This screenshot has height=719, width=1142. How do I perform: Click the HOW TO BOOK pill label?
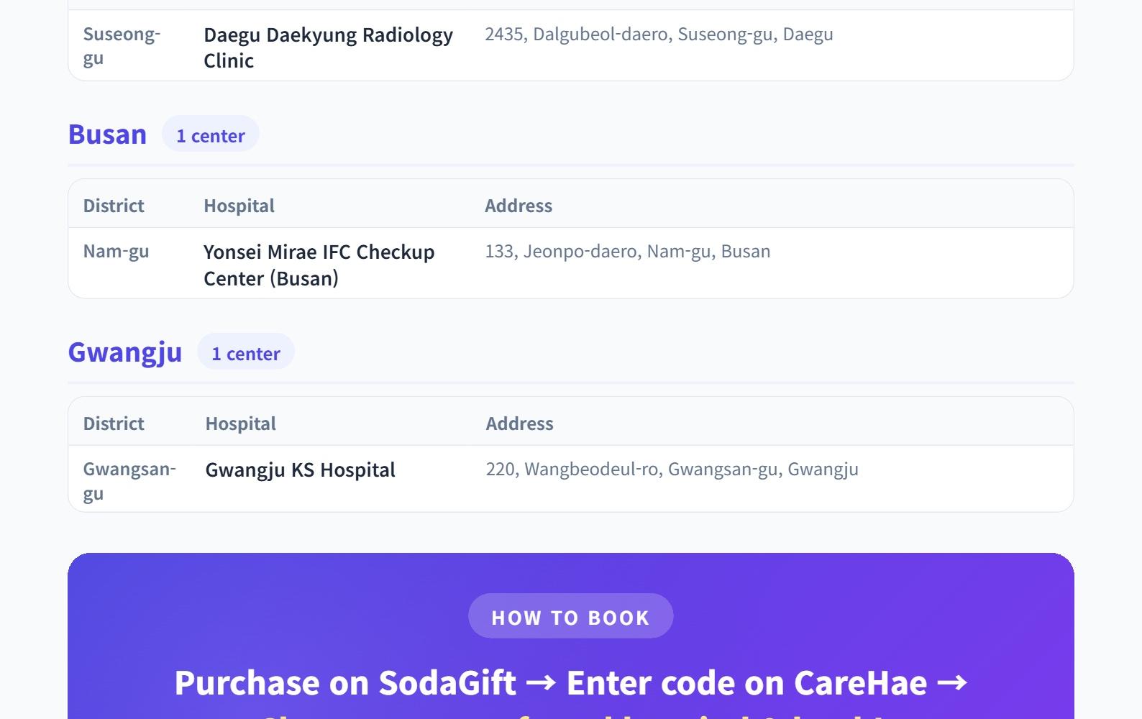point(570,617)
